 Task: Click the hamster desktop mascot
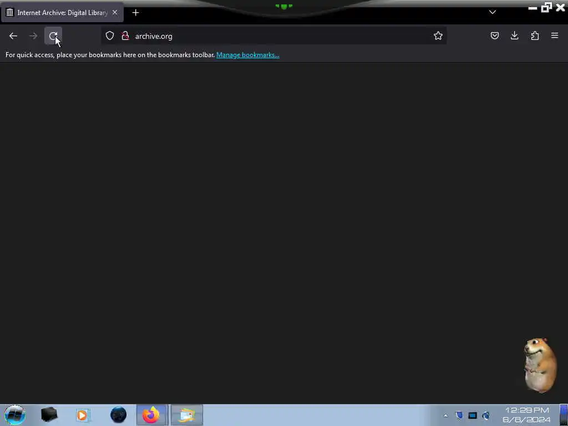(540, 365)
